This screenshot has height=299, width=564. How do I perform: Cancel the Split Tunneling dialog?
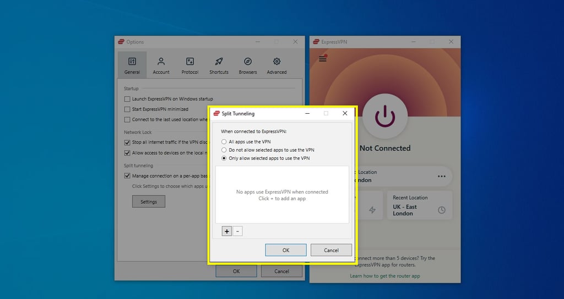pos(331,250)
